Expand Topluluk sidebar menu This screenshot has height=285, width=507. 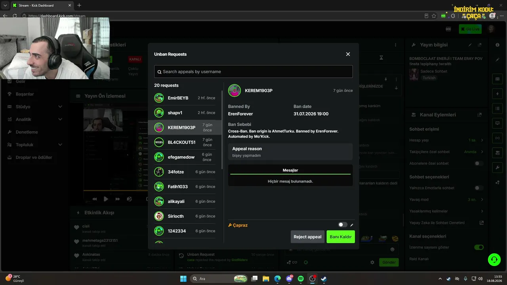tap(34, 145)
